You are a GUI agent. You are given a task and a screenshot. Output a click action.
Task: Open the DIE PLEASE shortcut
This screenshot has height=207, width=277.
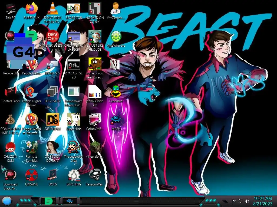click(53, 122)
